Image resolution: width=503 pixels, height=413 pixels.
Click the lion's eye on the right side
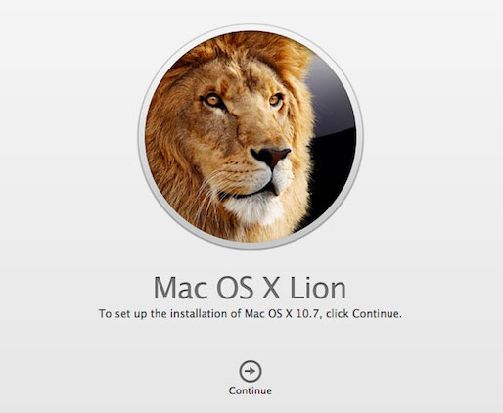tap(276, 100)
